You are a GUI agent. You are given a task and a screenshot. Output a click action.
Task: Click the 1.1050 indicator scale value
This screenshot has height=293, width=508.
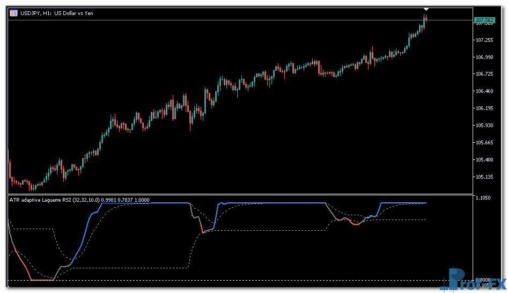pyautogui.click(x=484, y=198)
